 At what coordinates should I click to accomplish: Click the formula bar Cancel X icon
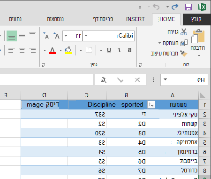coord(137,80)
